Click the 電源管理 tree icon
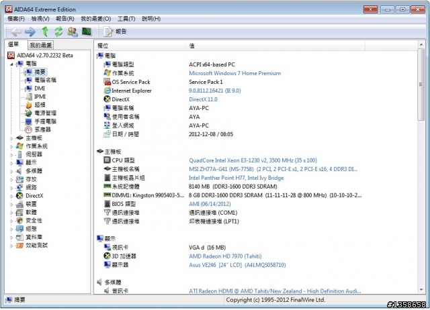 pyautogui.click(x=28, y=113)
